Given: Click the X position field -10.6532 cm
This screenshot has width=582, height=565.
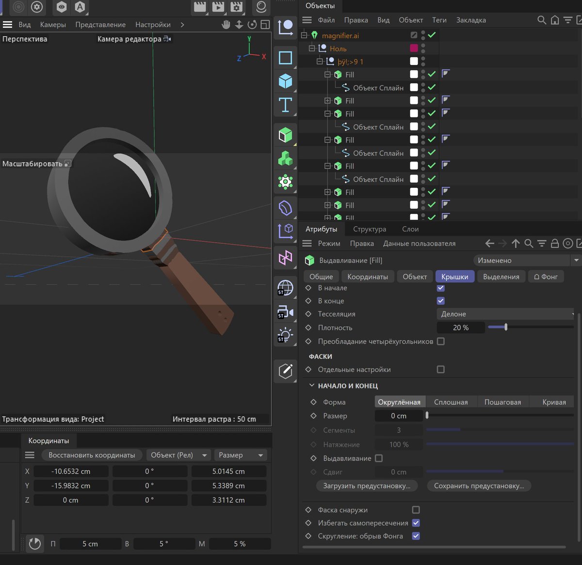Looking at the screenshot, I should 71,471.
